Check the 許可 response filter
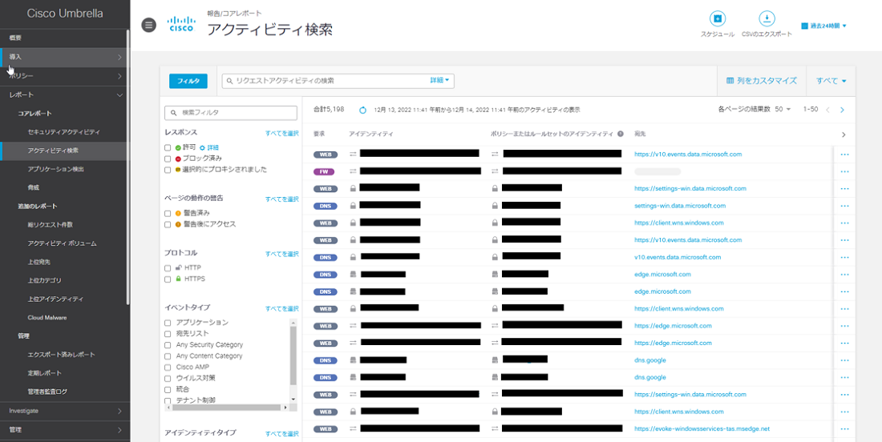The width and height of the screenshot is (882, 442). pos(168,148)
